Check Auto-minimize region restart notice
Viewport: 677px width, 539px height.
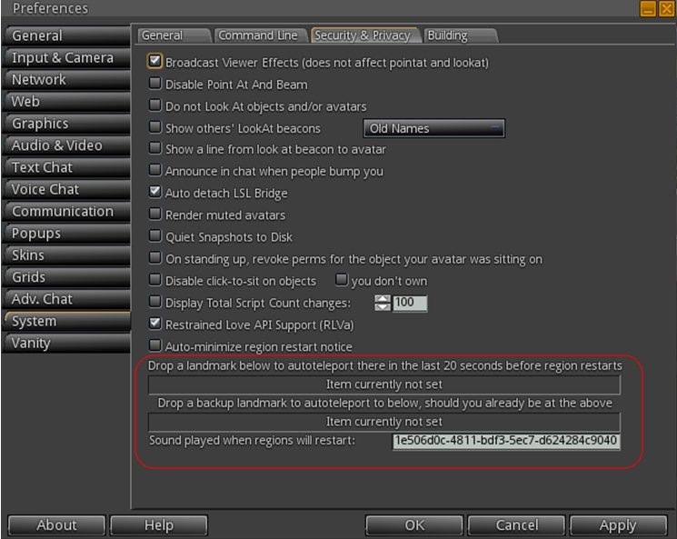pos(155,345)
